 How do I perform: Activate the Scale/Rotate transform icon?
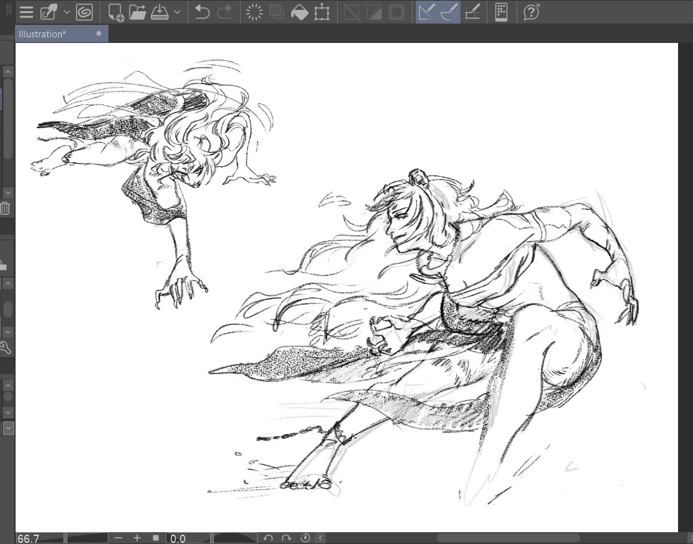tap(322, 12)
